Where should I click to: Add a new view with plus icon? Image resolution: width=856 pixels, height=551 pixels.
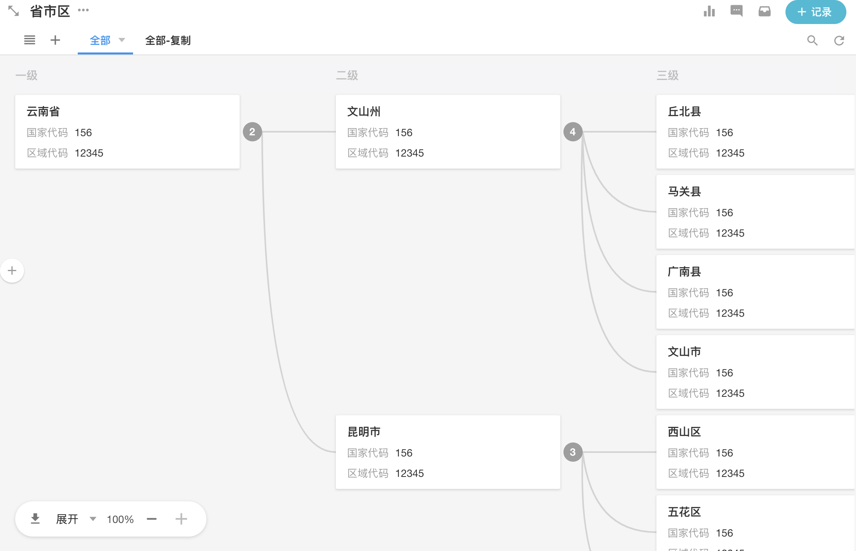pos(55,40)
